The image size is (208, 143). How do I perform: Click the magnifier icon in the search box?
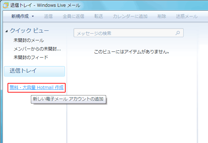coord(178,33)
